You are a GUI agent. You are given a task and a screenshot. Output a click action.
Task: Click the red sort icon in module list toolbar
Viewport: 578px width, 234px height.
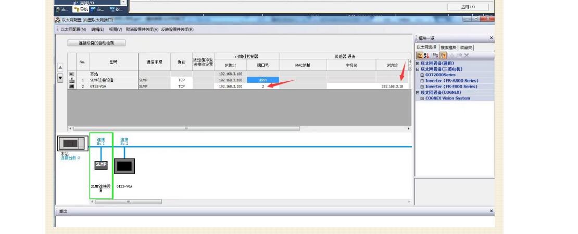pos(428,56)
